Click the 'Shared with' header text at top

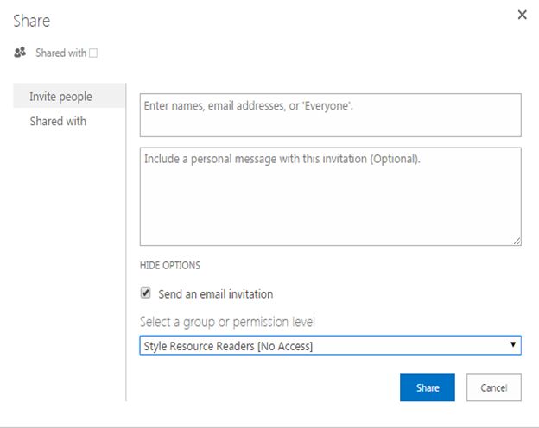60,53
